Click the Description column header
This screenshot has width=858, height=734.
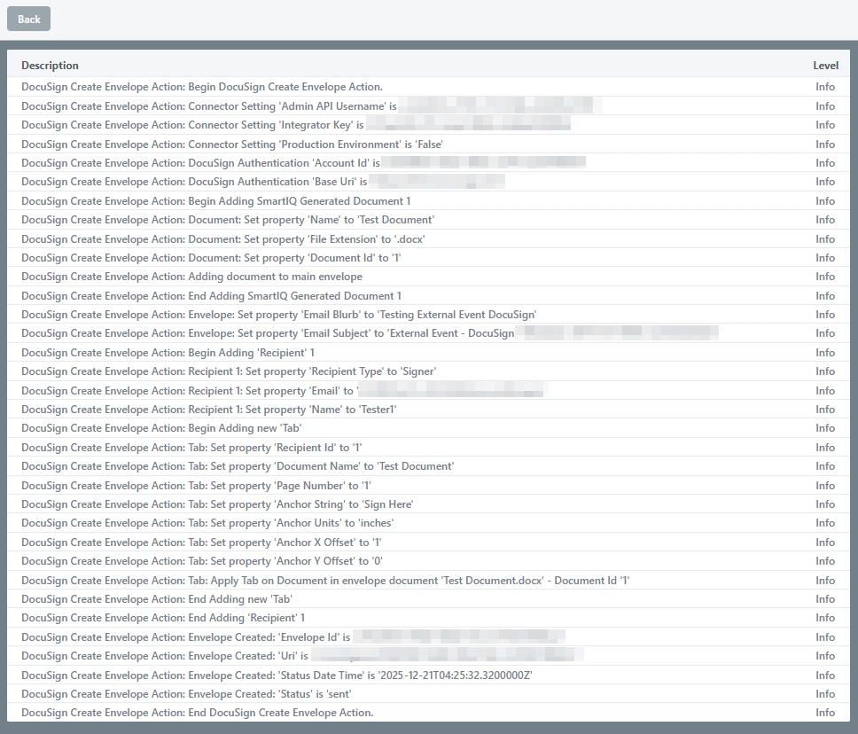pos(50,65)
